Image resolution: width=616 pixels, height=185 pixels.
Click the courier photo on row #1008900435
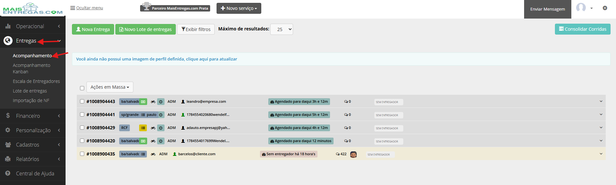[x=353, y=155]
